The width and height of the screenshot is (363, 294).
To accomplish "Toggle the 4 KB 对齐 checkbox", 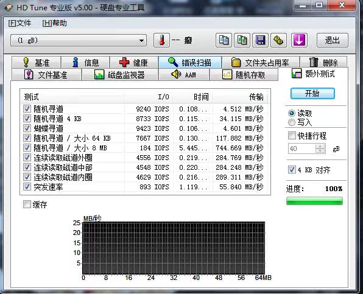I will (292, 170).
